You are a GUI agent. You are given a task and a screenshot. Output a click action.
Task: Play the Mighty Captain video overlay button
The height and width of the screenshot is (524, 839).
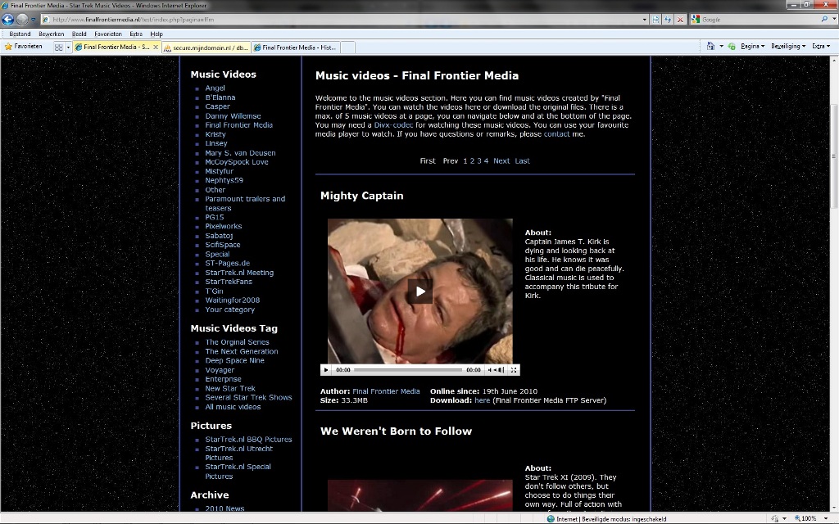pyautogui.click(x=420, y=291)
